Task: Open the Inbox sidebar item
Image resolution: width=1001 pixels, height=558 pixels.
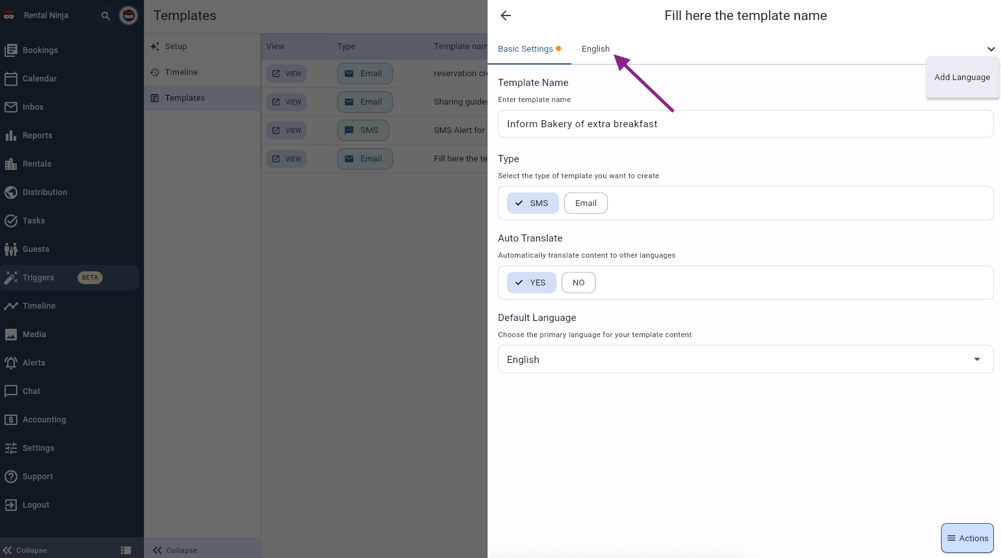Action: (x=33, y=107)
